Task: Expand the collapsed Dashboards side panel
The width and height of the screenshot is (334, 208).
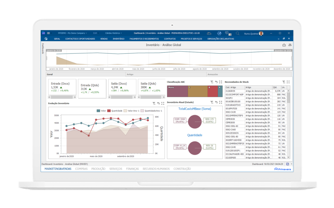Action: [43, 49]
